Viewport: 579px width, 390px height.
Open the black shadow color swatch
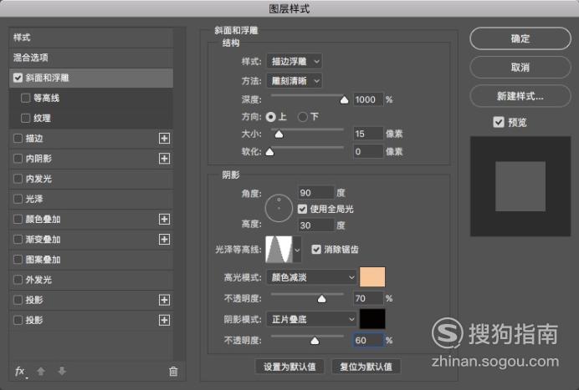click(x=372, y=319)
